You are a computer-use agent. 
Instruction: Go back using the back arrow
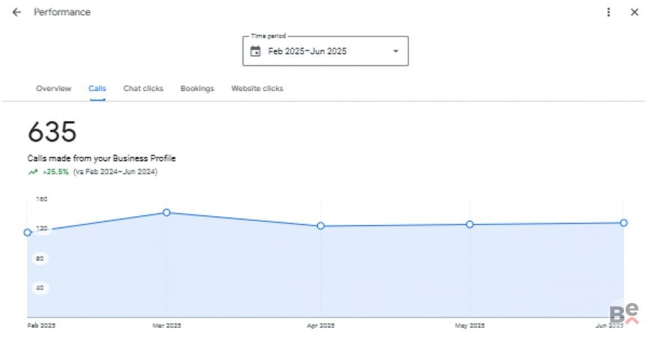pos(16,12)
